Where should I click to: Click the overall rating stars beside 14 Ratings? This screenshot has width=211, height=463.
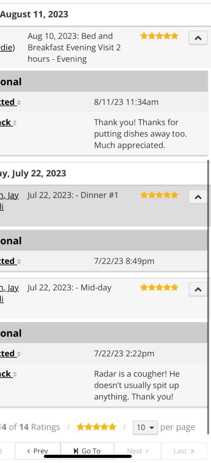click(x=96, y=427)
